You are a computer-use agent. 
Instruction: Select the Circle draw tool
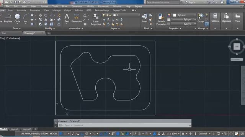coord(17,18)
